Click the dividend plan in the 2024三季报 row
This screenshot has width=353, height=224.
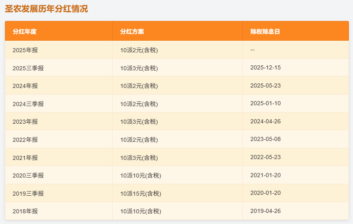tap(139, 104)
